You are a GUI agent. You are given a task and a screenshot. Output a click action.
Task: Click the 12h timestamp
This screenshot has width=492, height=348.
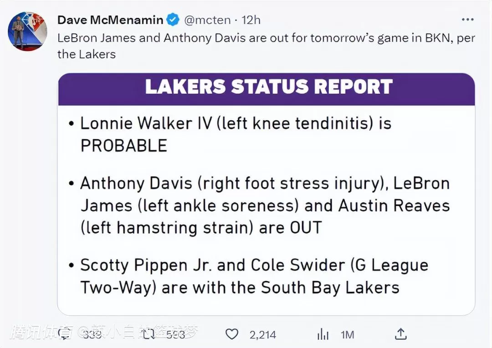tap(251, 20)
